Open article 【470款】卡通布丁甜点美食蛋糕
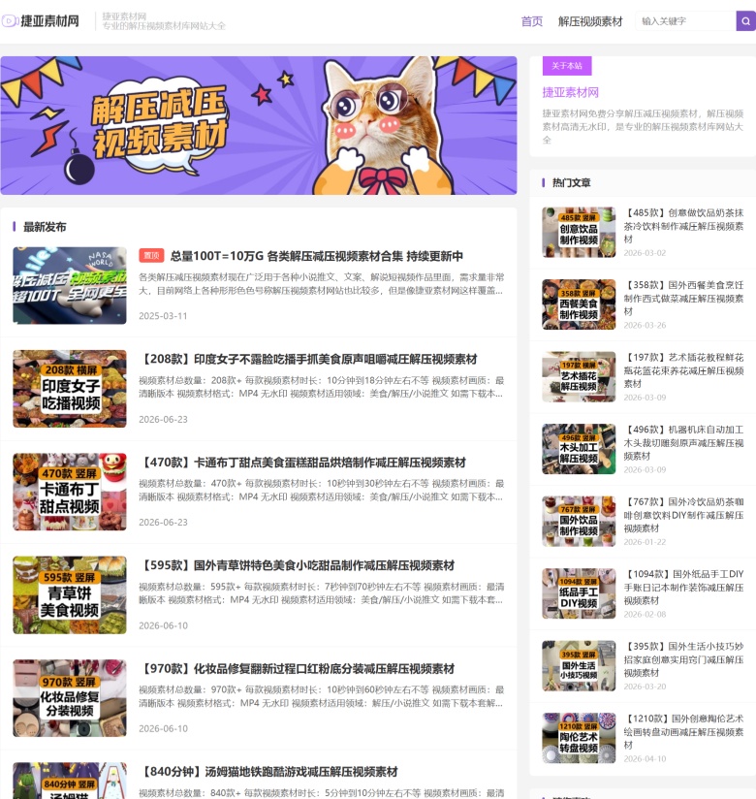 click(x=302, y=463)
